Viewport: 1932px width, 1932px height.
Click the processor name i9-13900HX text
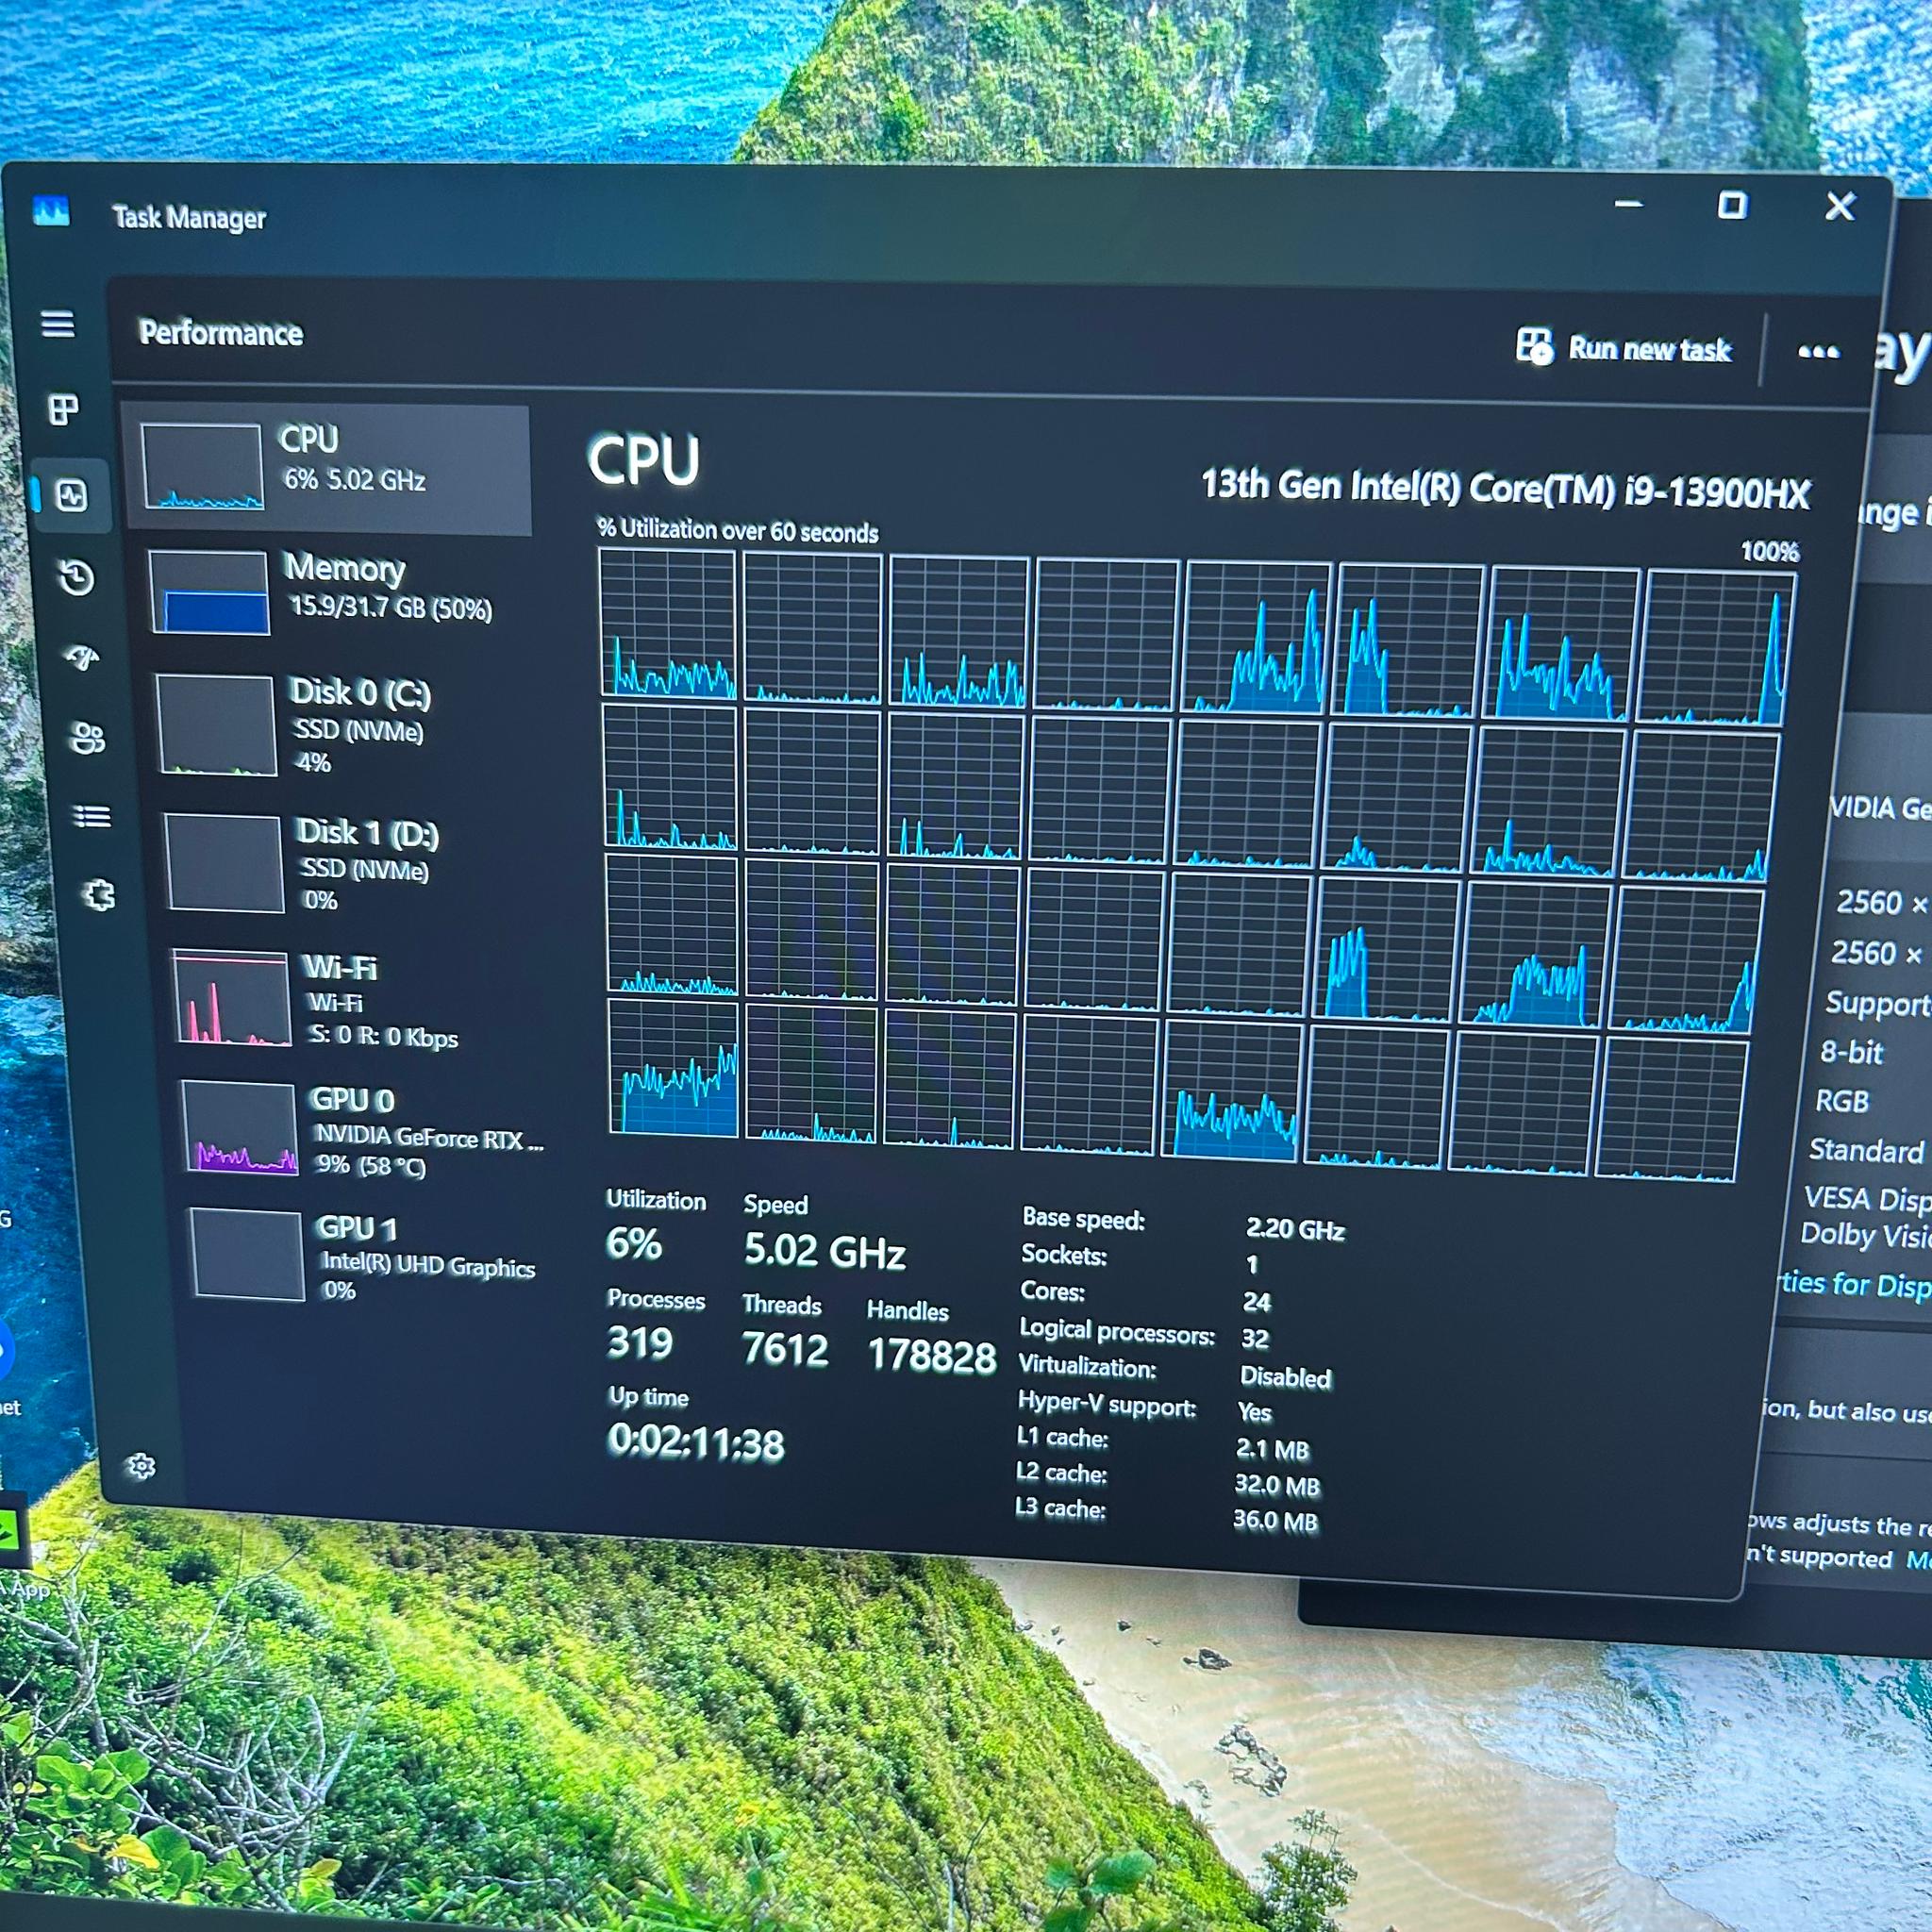(1505, 489)
